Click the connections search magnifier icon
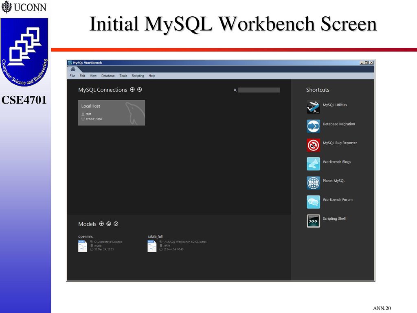417x313 pixels. [x=235, y=90]
